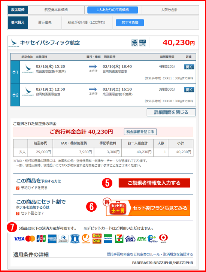Sort by おすすめ順
This screenshot has width=206, height=272.
point(130,22)
